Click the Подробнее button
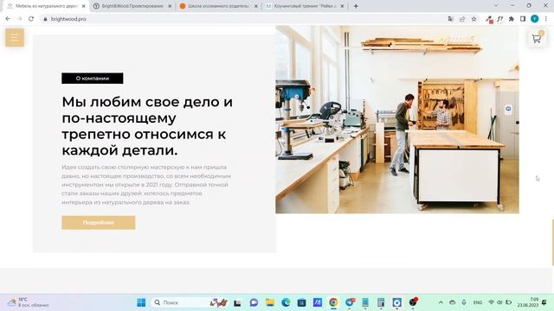 [x=98, y=223]
